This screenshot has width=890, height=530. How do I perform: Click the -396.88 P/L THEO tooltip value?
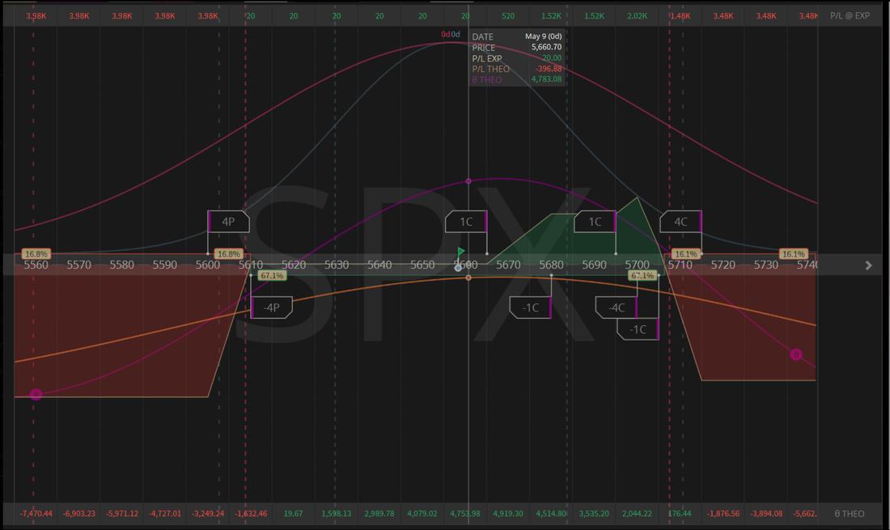pos(549,69)
